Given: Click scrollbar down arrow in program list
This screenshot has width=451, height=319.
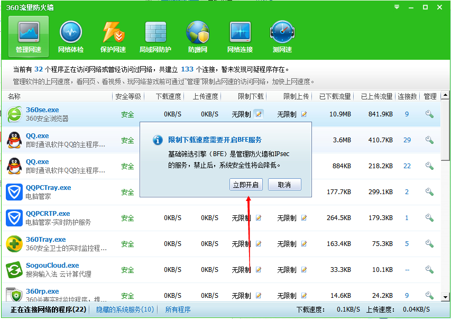Looking at the screenshot, I should (445, 297).
